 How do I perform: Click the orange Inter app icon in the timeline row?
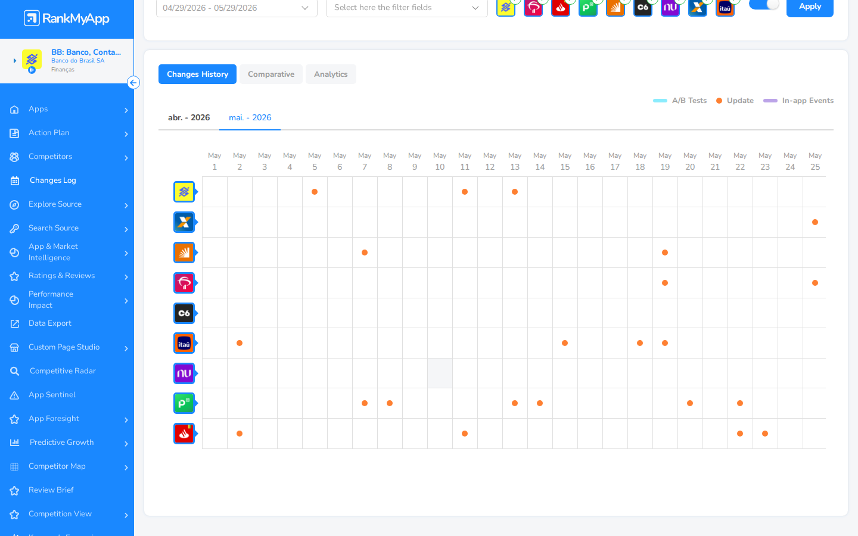(184, 253)
